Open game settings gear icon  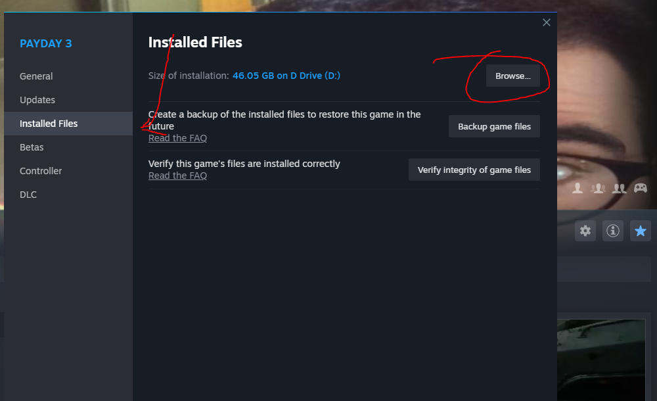click(585, 231)
